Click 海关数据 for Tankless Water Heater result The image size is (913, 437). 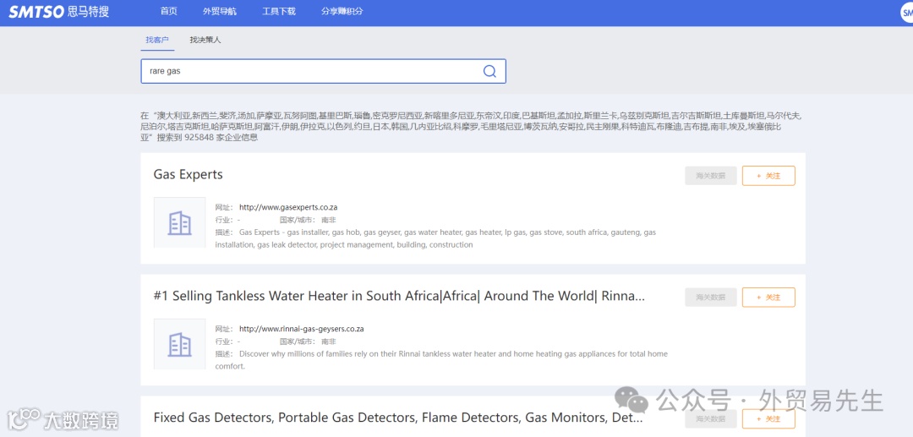click(x=711, y=298)
